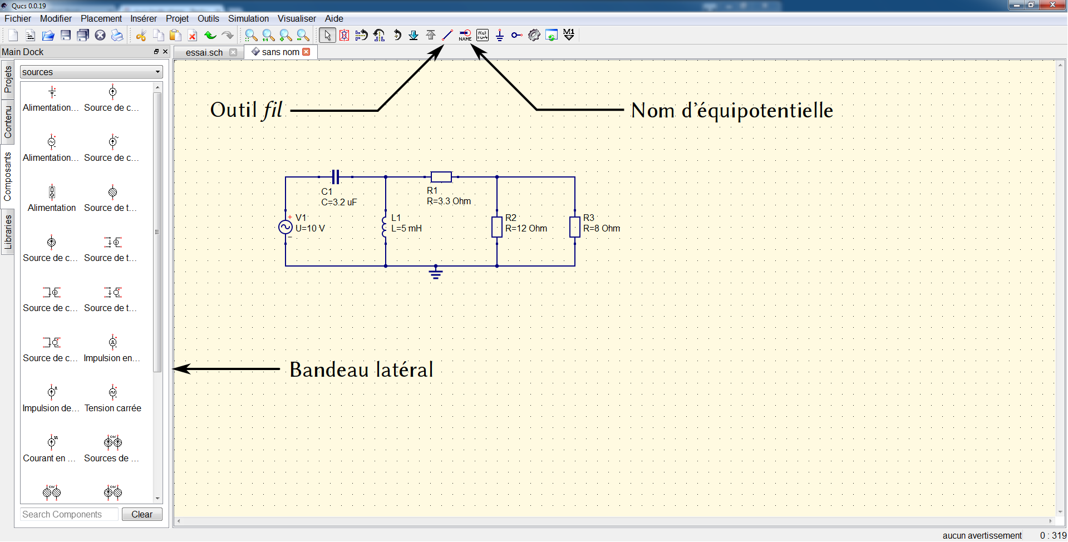Select capacitor C1 in the schematic
The width and height of the screenshot is (1068, 542).
pos(336,177)
